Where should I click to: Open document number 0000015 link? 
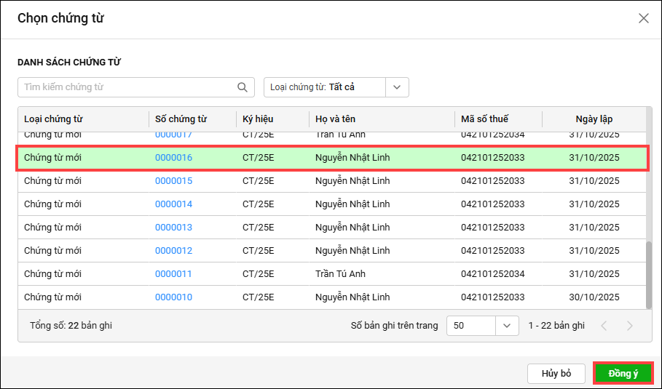[x=173, y=181]
